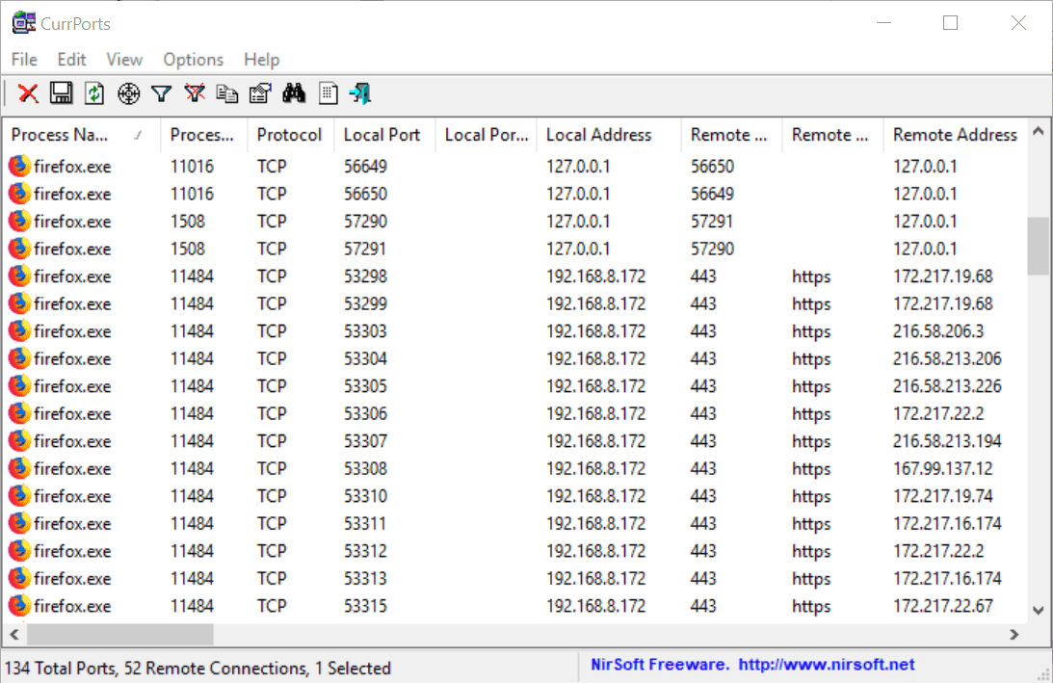1053x683 pixels.
Task: Click the vertical scrollbar down arrow
Action: 1039,611
